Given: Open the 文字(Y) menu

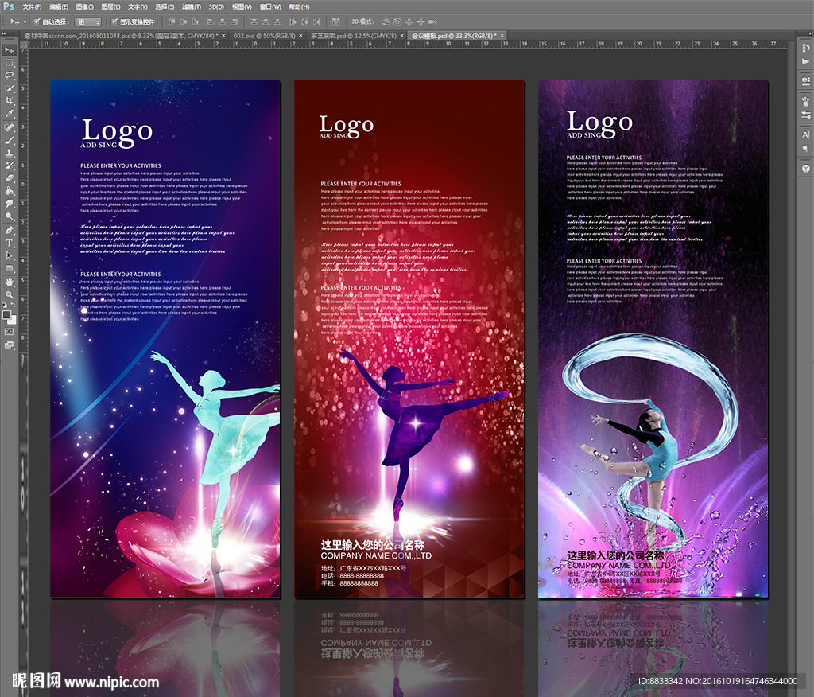Looking at the screenshot, I should pyautogui.click(x=138, y=6).
